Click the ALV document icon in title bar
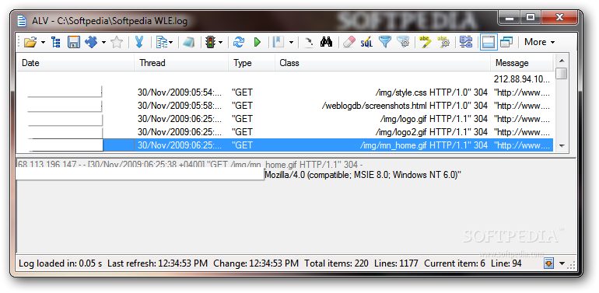599x293 pixels. tap(23, 20)
